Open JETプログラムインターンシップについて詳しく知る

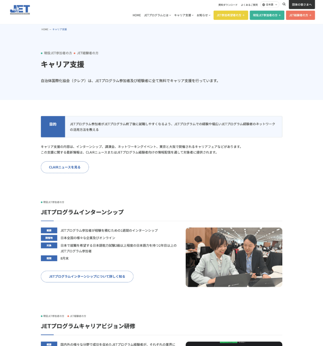(x=87, y=277)
